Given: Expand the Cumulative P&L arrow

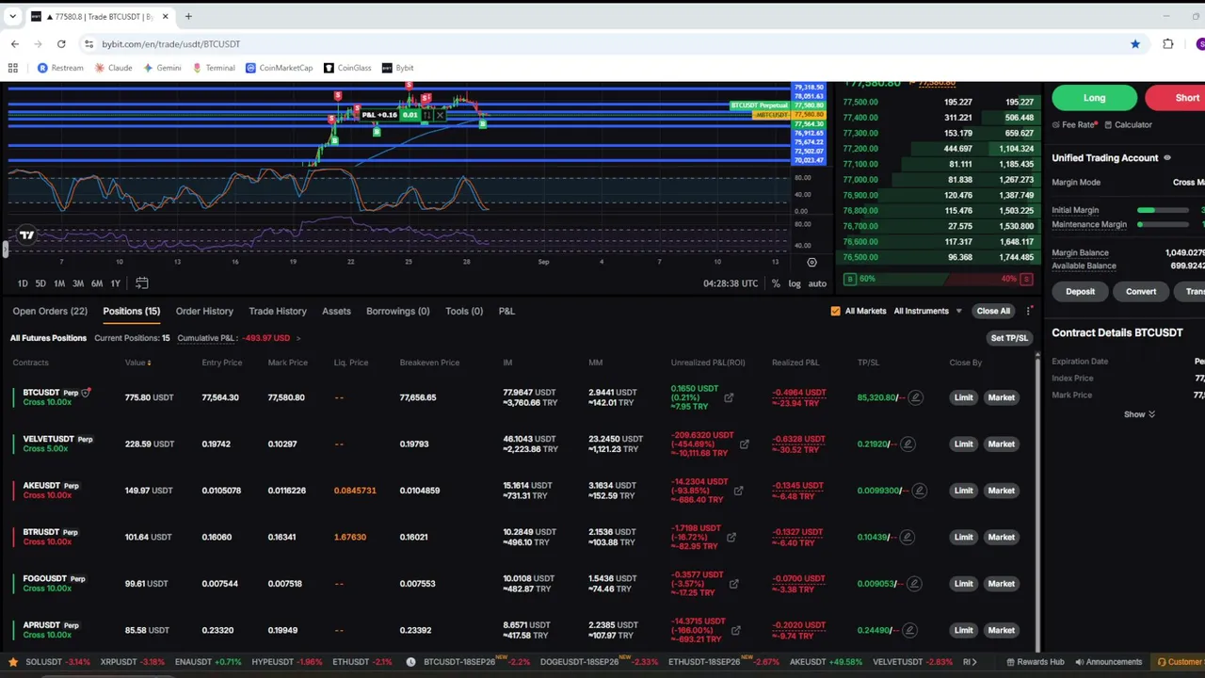Looking at the screenshot, I should click(x=298, y=338).
